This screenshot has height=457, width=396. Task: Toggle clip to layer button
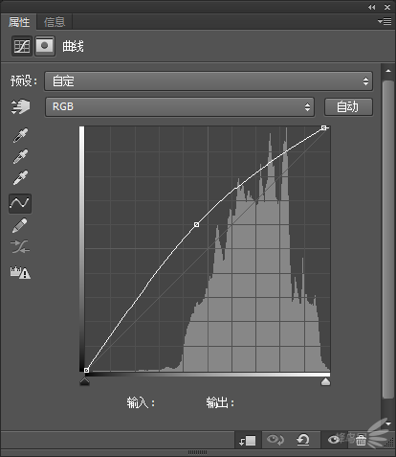248,441
